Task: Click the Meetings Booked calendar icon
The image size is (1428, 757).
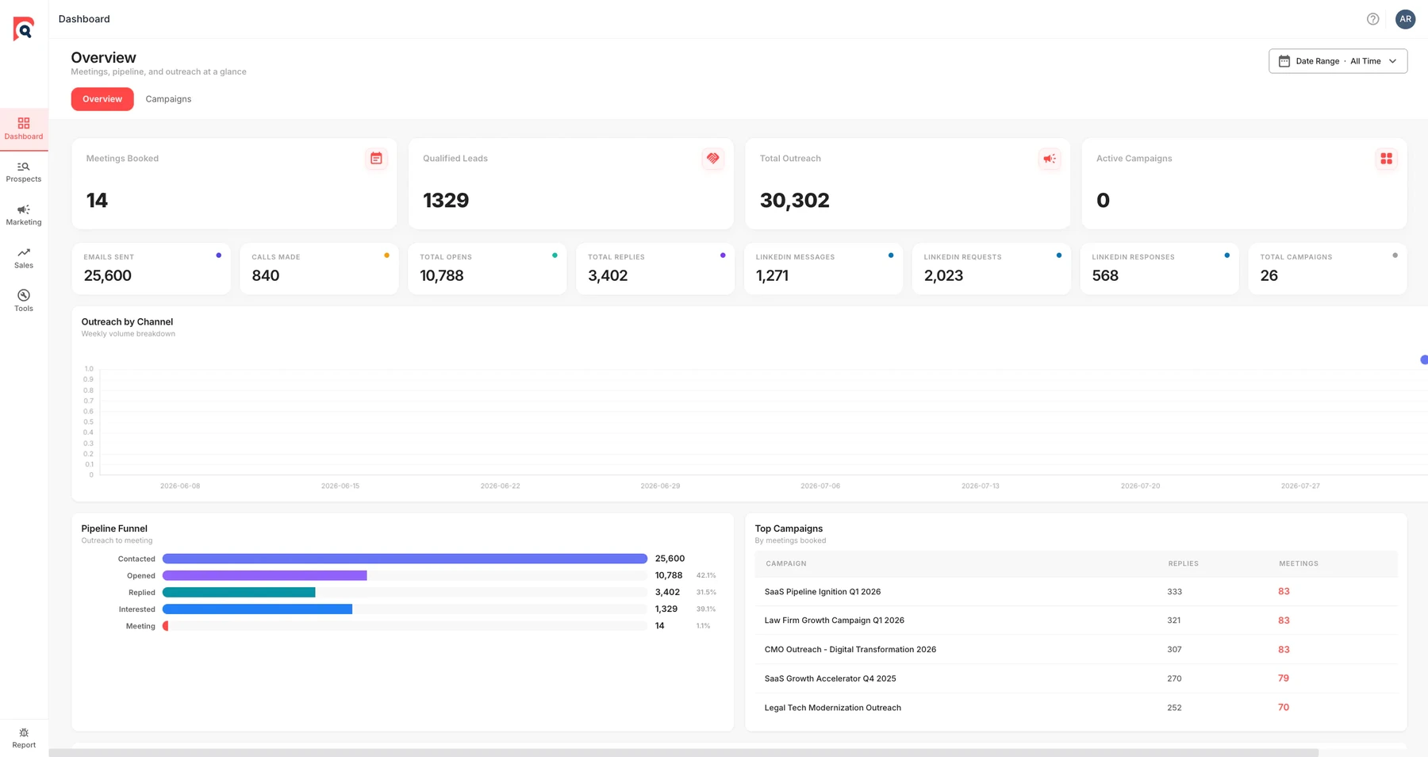Action: pyautogui.click(x=376, y=159)
